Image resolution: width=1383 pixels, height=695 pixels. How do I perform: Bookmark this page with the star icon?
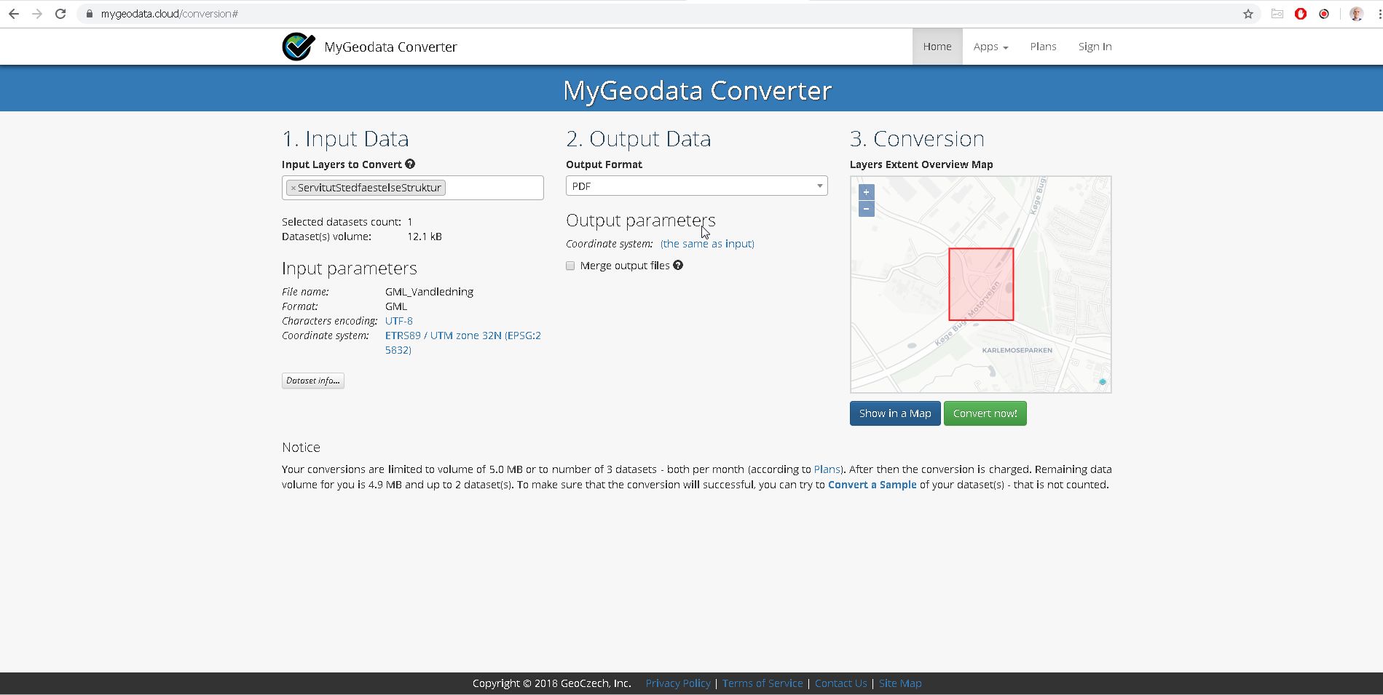point(1248,14)
